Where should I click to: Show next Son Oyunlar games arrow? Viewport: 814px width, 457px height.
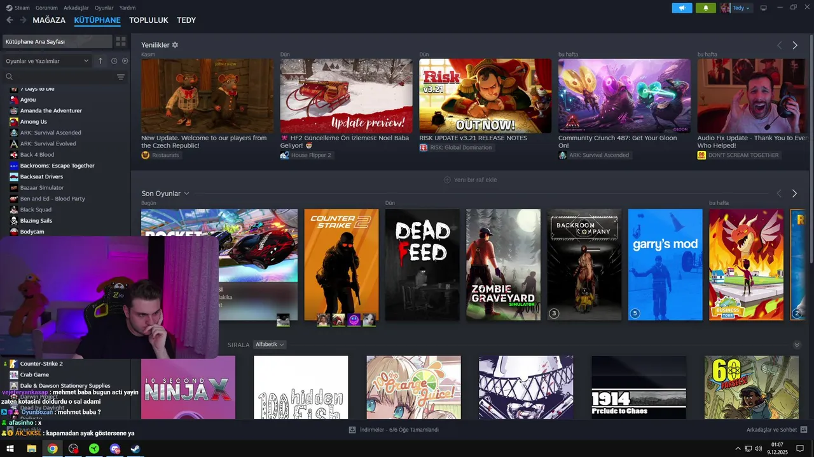(794, 193)
